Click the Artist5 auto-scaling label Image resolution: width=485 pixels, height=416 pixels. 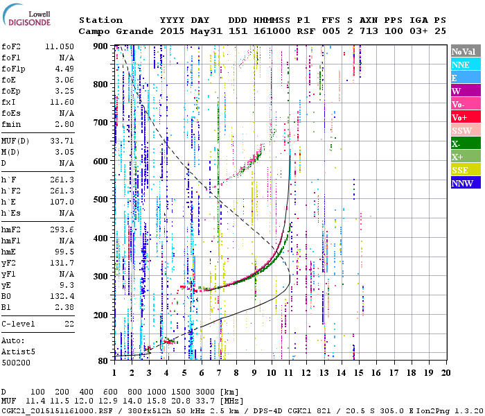tap(18, 352)
